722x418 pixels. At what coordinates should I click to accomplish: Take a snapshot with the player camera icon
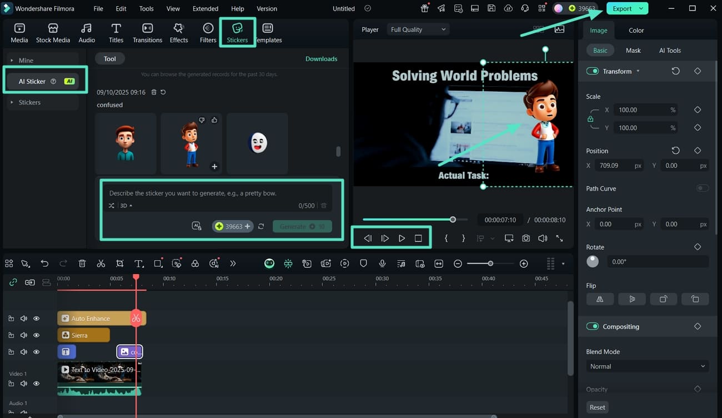(525, 238)
